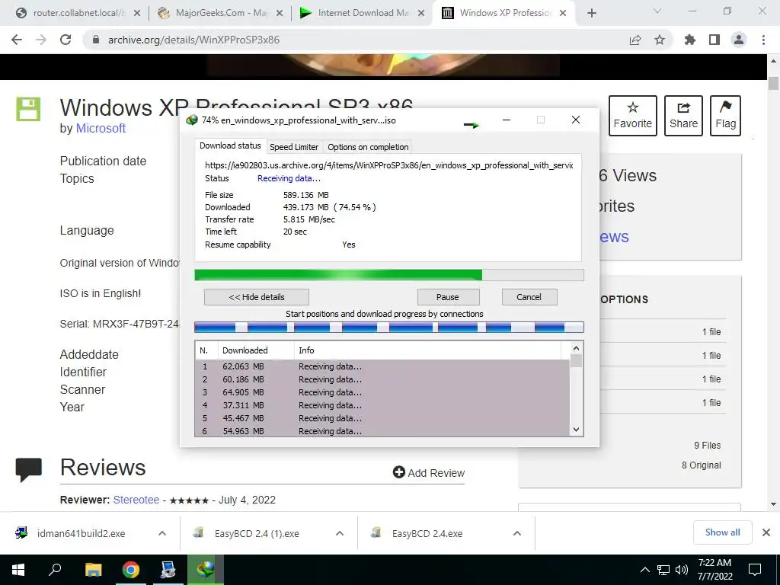Click the Downloaded column header

click(256, 350)
